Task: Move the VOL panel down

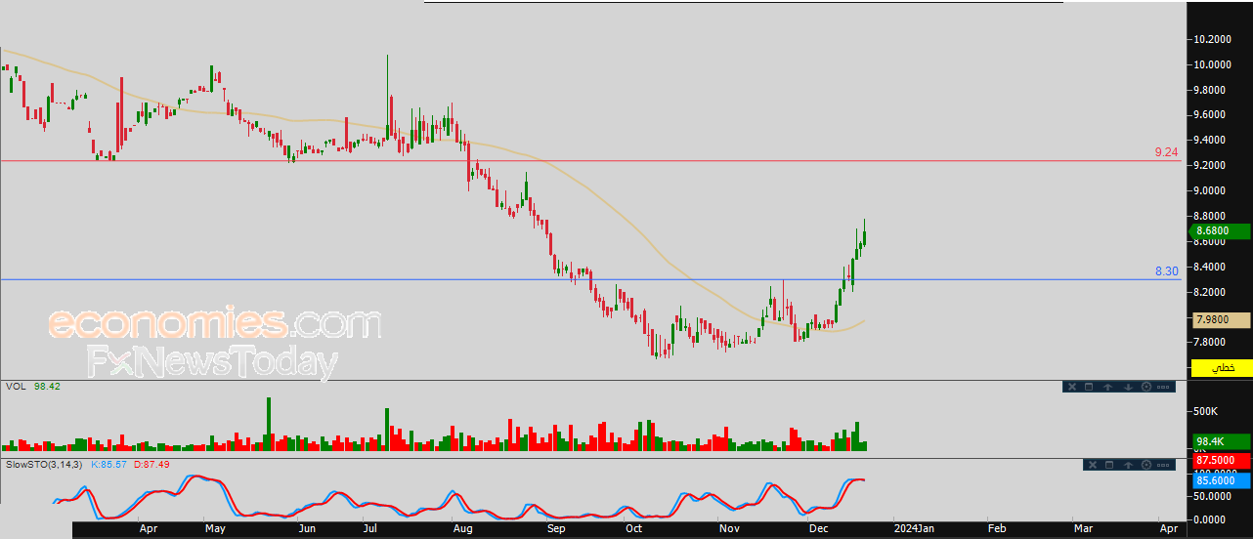Action: [1128, 387]
